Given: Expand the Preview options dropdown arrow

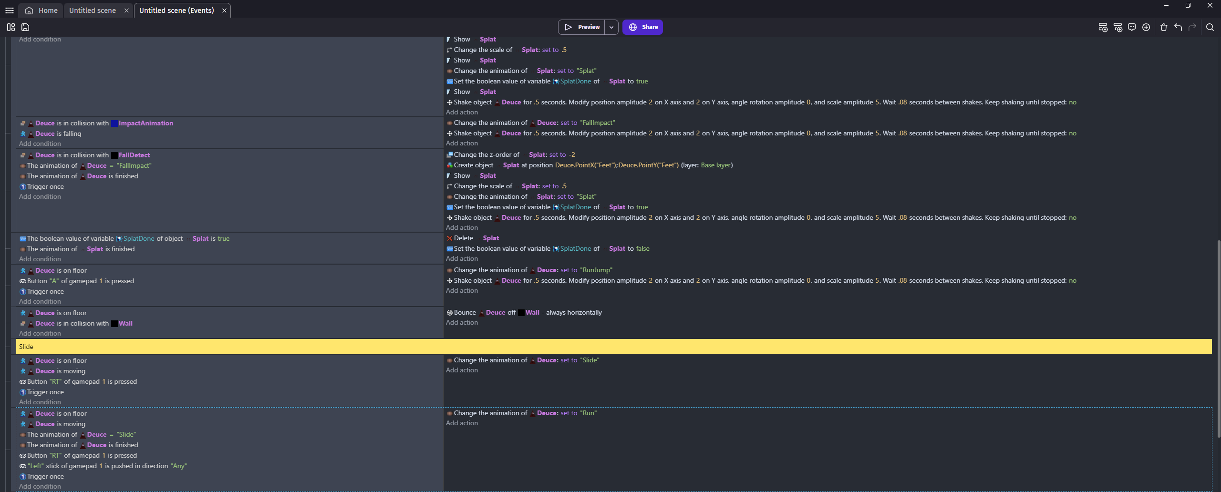Looking at the screenshot, I should click(x=611, y=27).
